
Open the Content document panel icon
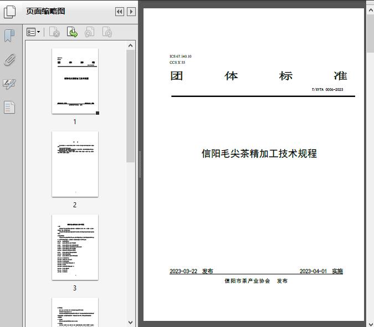(x=9, y=107)
